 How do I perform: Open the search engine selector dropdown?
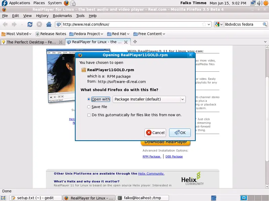pos(219,24)
